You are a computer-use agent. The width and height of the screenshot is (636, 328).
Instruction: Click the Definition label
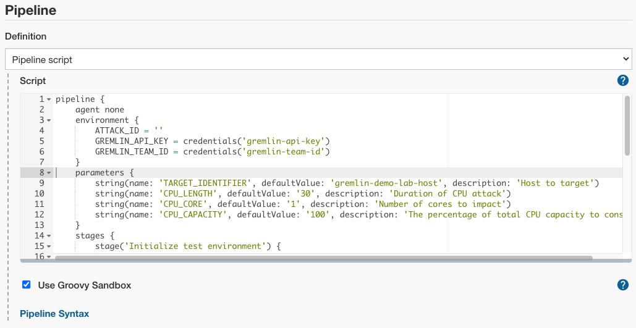25,36
